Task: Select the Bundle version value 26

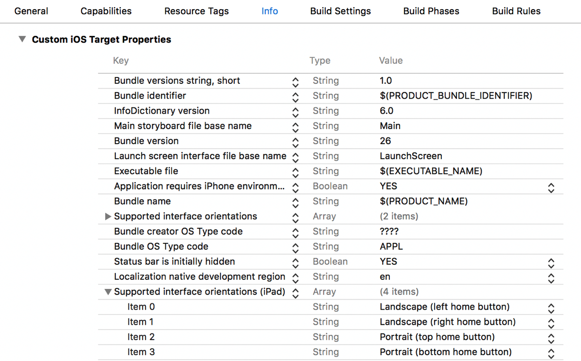Action: [386, 141]
